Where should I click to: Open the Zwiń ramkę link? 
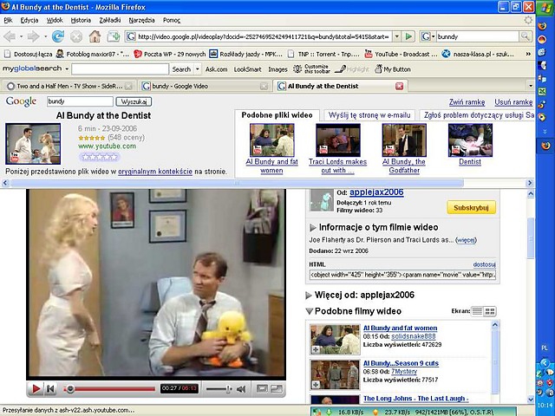(x=467, y=102)
